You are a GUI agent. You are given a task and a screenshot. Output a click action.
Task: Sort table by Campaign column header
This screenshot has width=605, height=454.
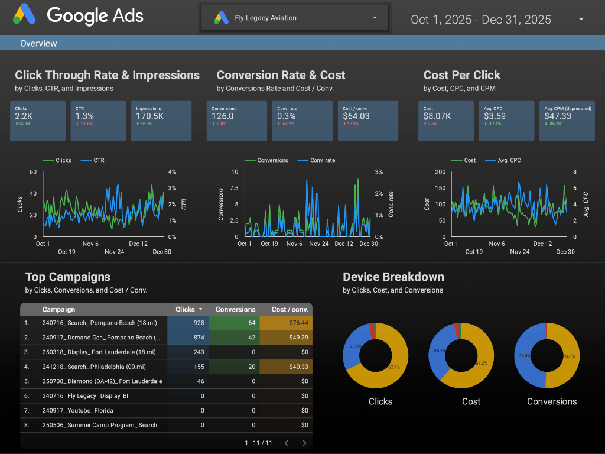point(58,309)
